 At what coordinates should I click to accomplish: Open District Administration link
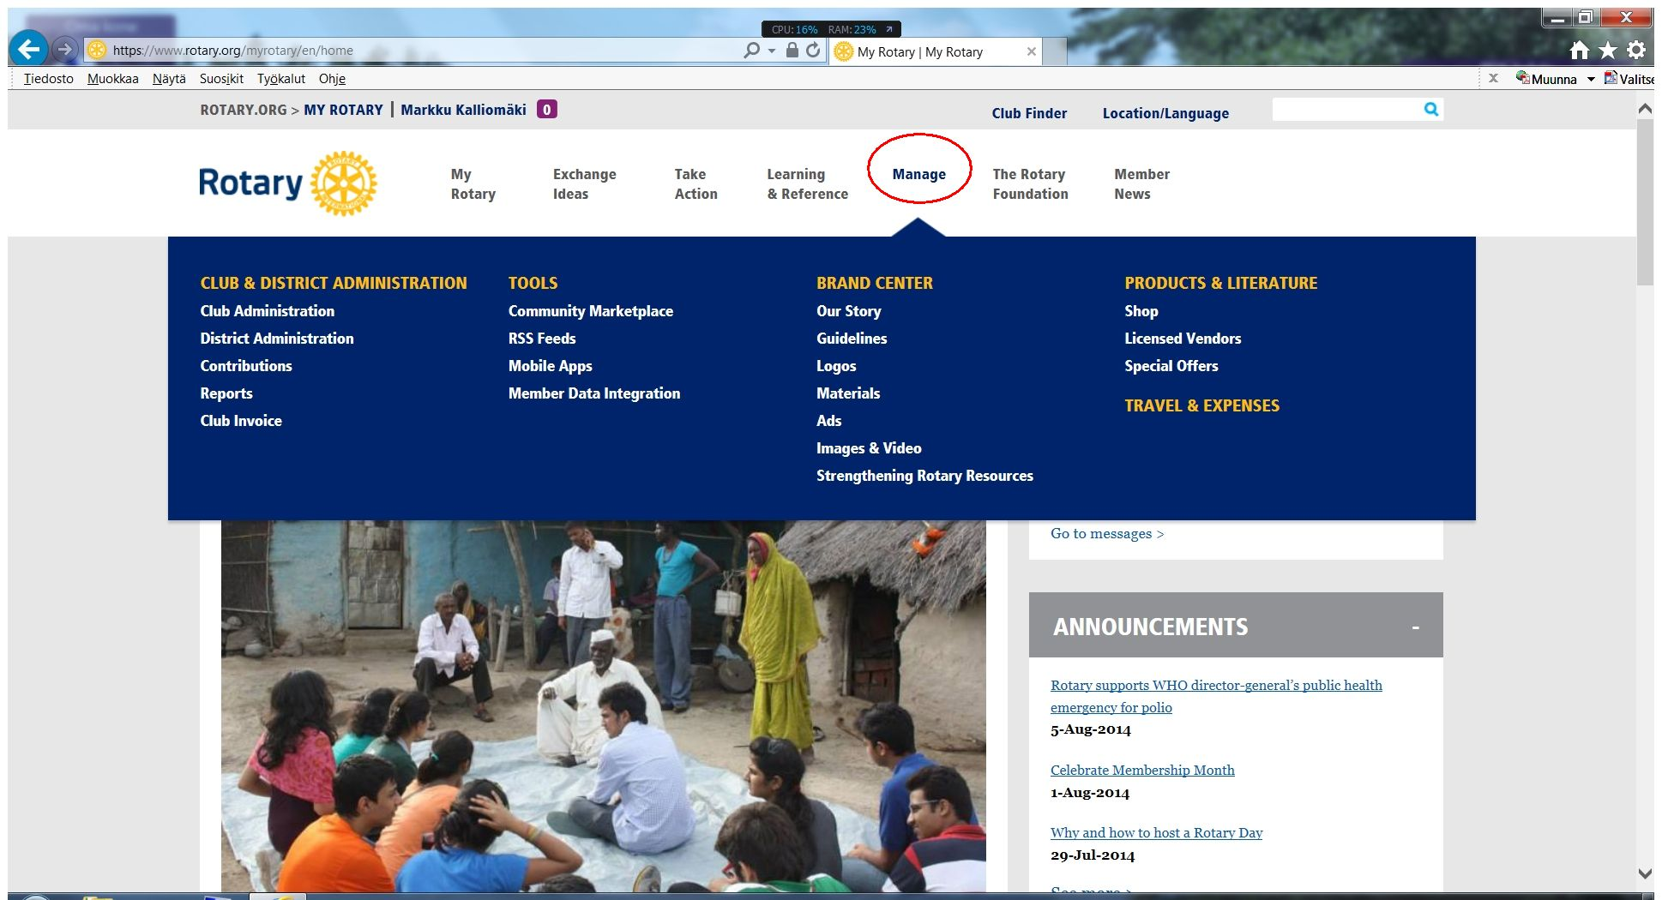click(277, 339)
